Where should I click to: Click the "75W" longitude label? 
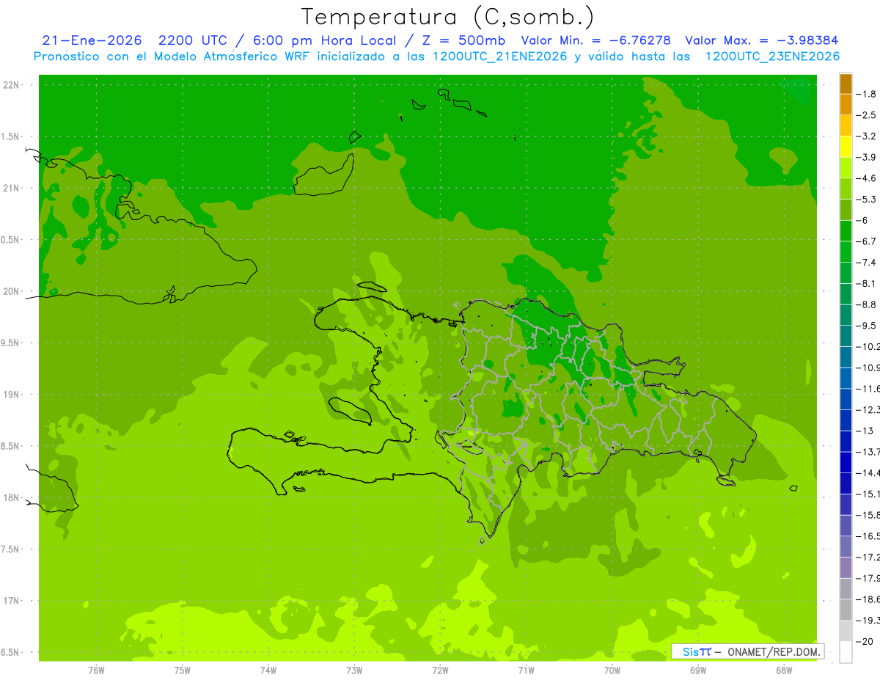pyautogui.click(x=183, y=670)
